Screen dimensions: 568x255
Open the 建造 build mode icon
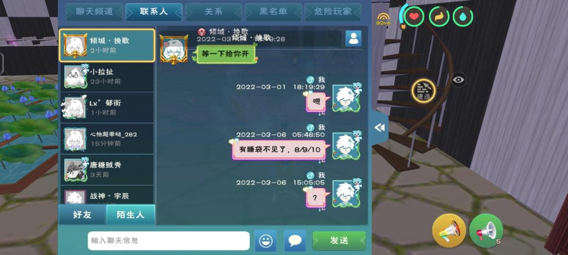(423, 90)
